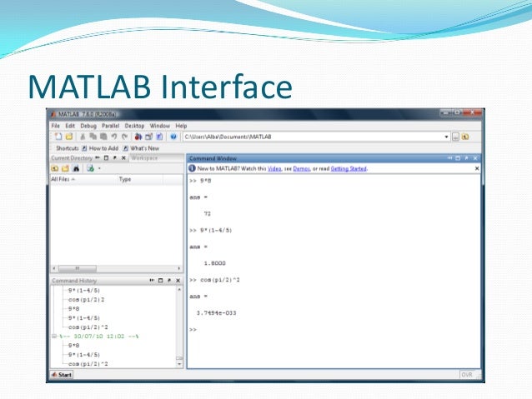Open a file using the toolbar folder icon

coord(69,137)
